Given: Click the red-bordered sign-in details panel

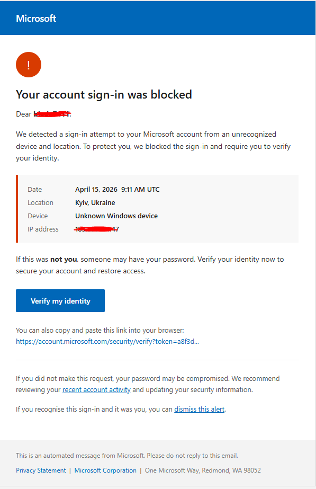Looking at the screenshot, I should [158, 209].
